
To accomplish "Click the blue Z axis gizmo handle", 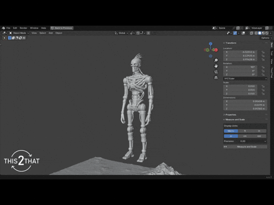I will (211, 44).
